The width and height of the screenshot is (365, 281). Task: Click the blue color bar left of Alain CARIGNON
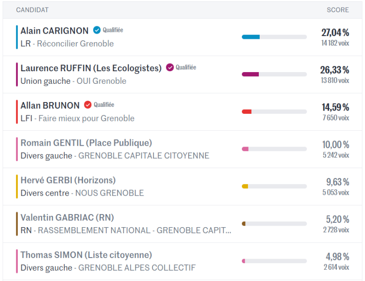coord(17,37)
